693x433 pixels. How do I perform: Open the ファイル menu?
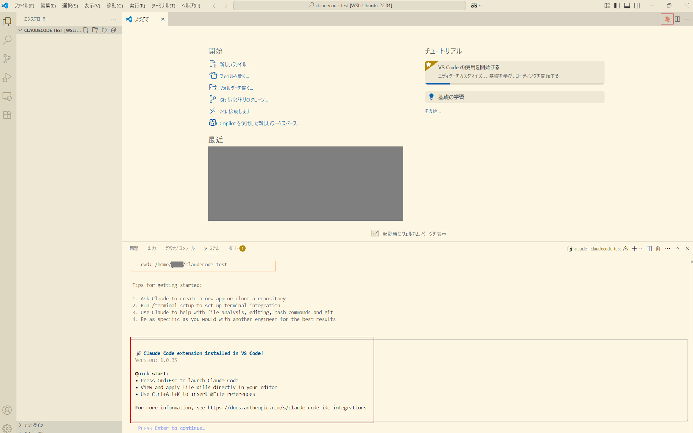pyautogui.click(x=24, y=6)
